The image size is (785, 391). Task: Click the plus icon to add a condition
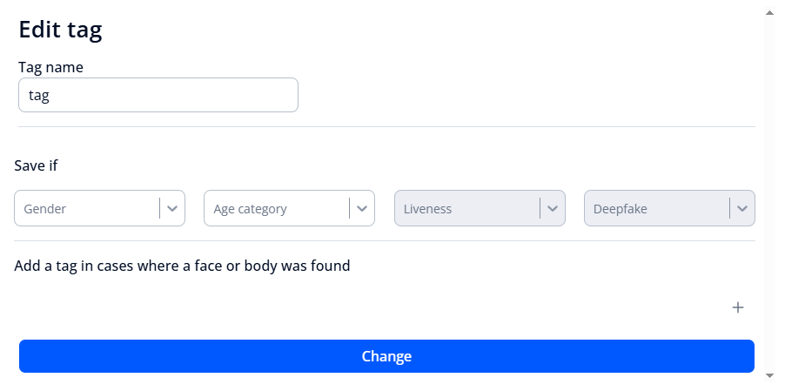pyautogui.click(x=738, y=307)
